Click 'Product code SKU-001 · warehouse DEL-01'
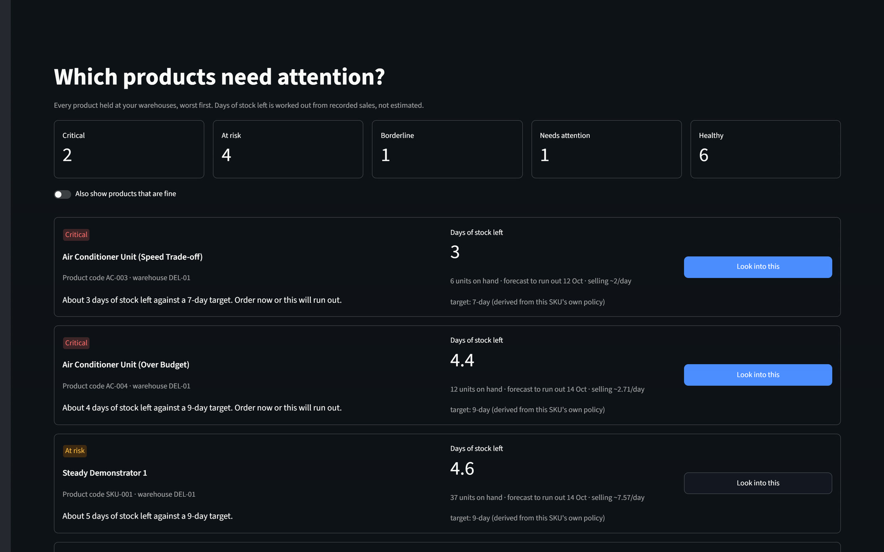 click(x=129, y=494)
